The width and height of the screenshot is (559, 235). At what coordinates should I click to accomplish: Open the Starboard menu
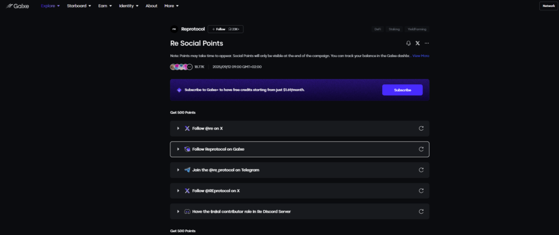79,6
